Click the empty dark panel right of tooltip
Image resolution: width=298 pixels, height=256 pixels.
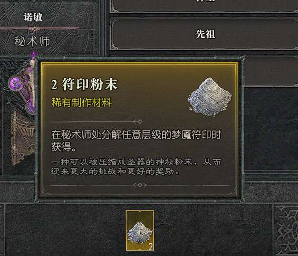[271, 129]
